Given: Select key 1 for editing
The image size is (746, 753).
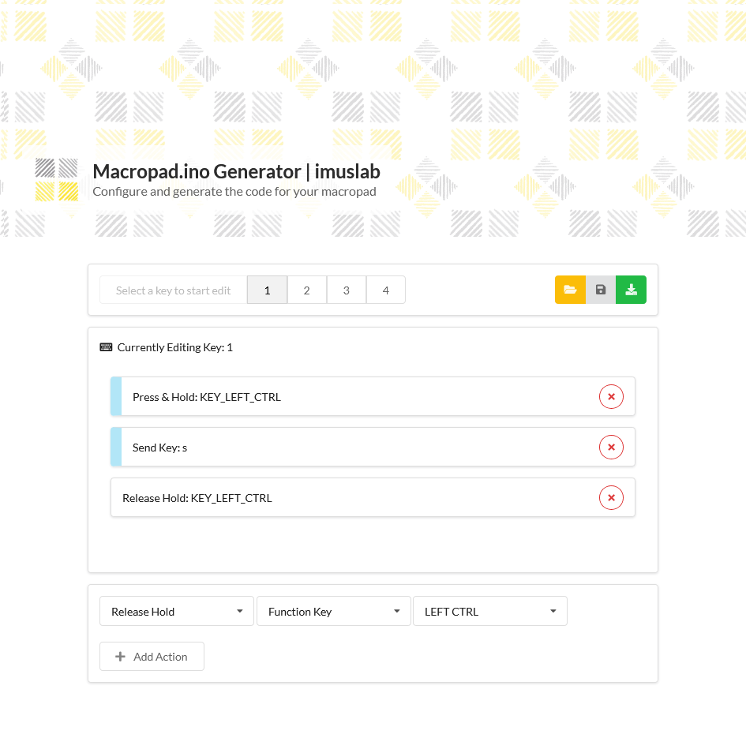Looking at the screenshot, I should pyautogui.click(x=267, y=290).
